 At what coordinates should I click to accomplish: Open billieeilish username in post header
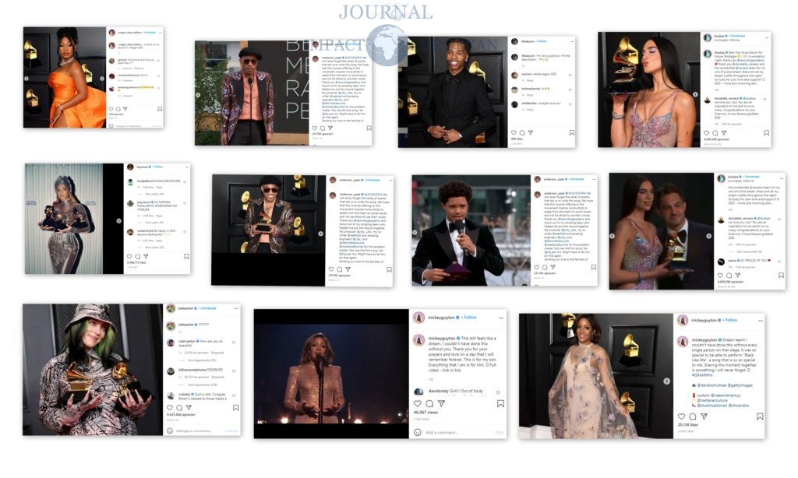[187, 308]
